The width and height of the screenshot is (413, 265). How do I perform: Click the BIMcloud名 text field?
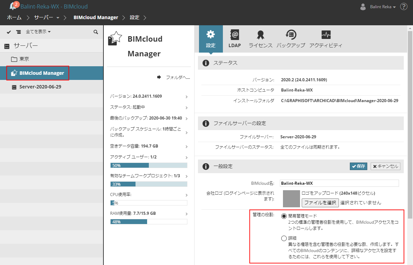click(x=339, y=183)
